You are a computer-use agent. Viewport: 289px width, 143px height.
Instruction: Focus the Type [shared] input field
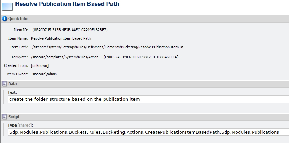pos(144,132)
